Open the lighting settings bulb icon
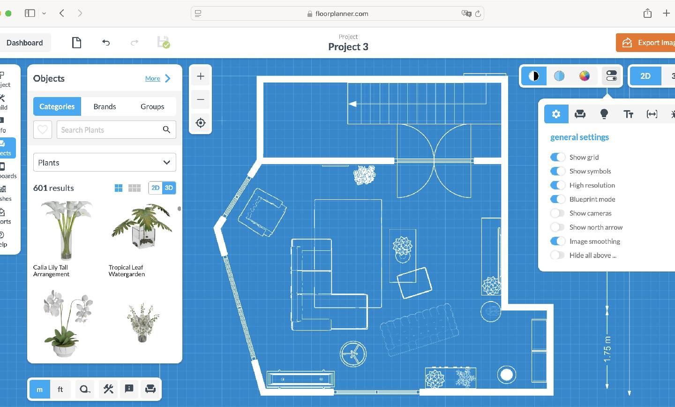This screenshot has width=675, height=407. point(604,114)
